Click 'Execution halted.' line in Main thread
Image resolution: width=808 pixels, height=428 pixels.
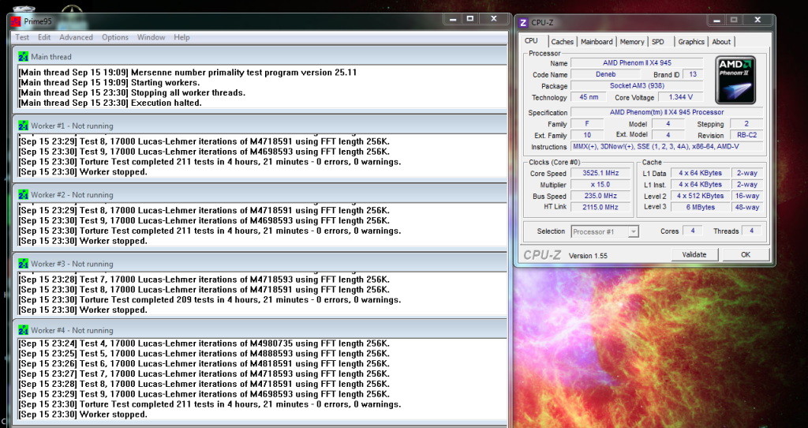click(110, 103)
